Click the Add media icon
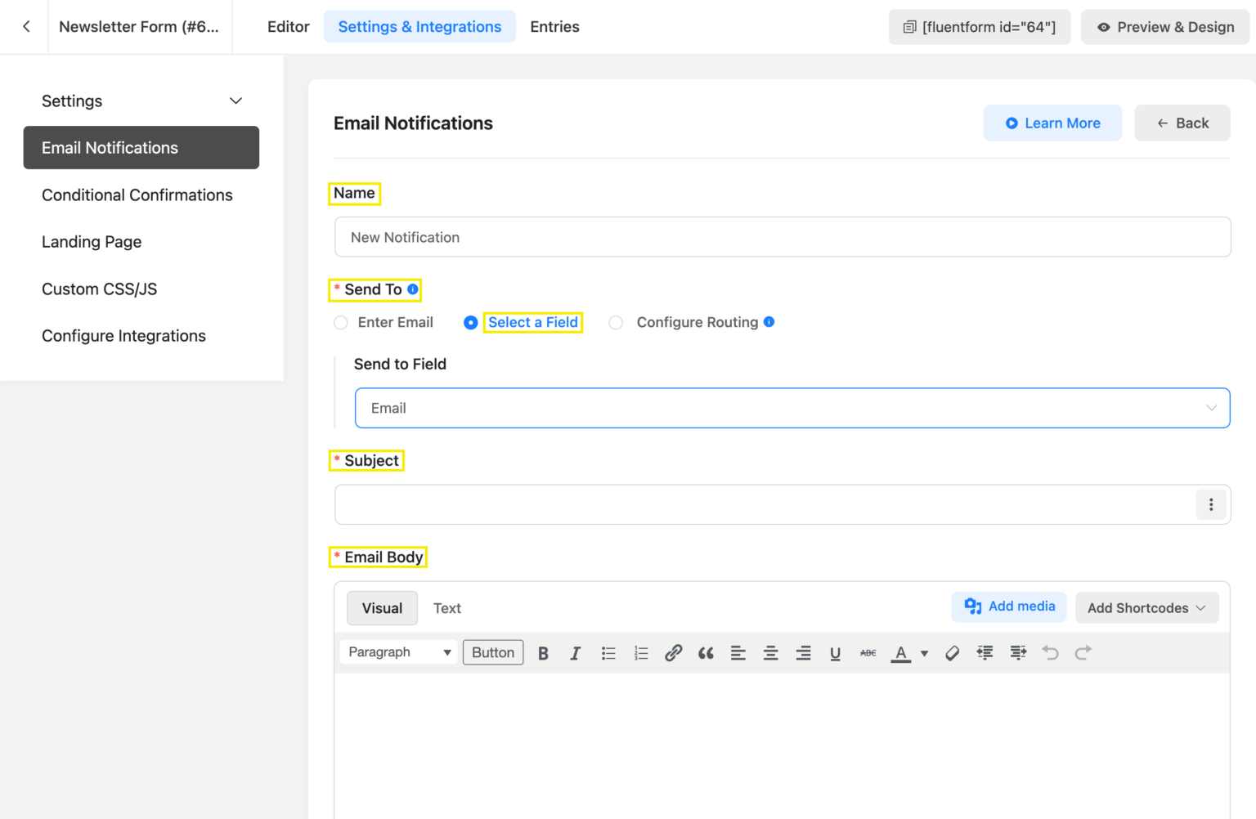The image size is (1256, 819). pos(972,606)
